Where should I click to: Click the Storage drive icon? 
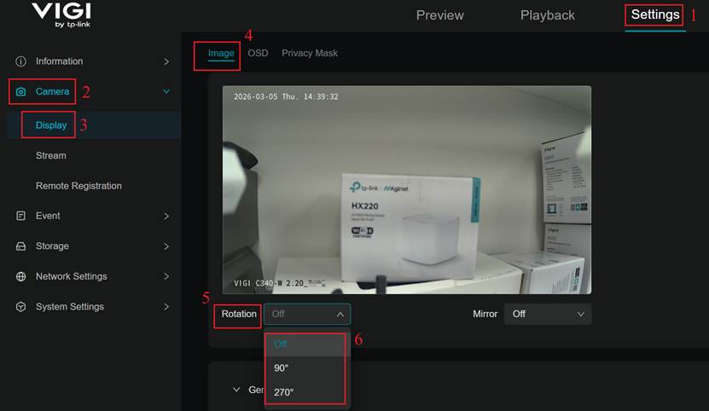click(20, 246)
